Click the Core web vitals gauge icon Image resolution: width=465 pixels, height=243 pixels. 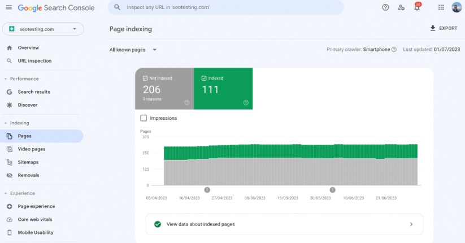point(10,220)
